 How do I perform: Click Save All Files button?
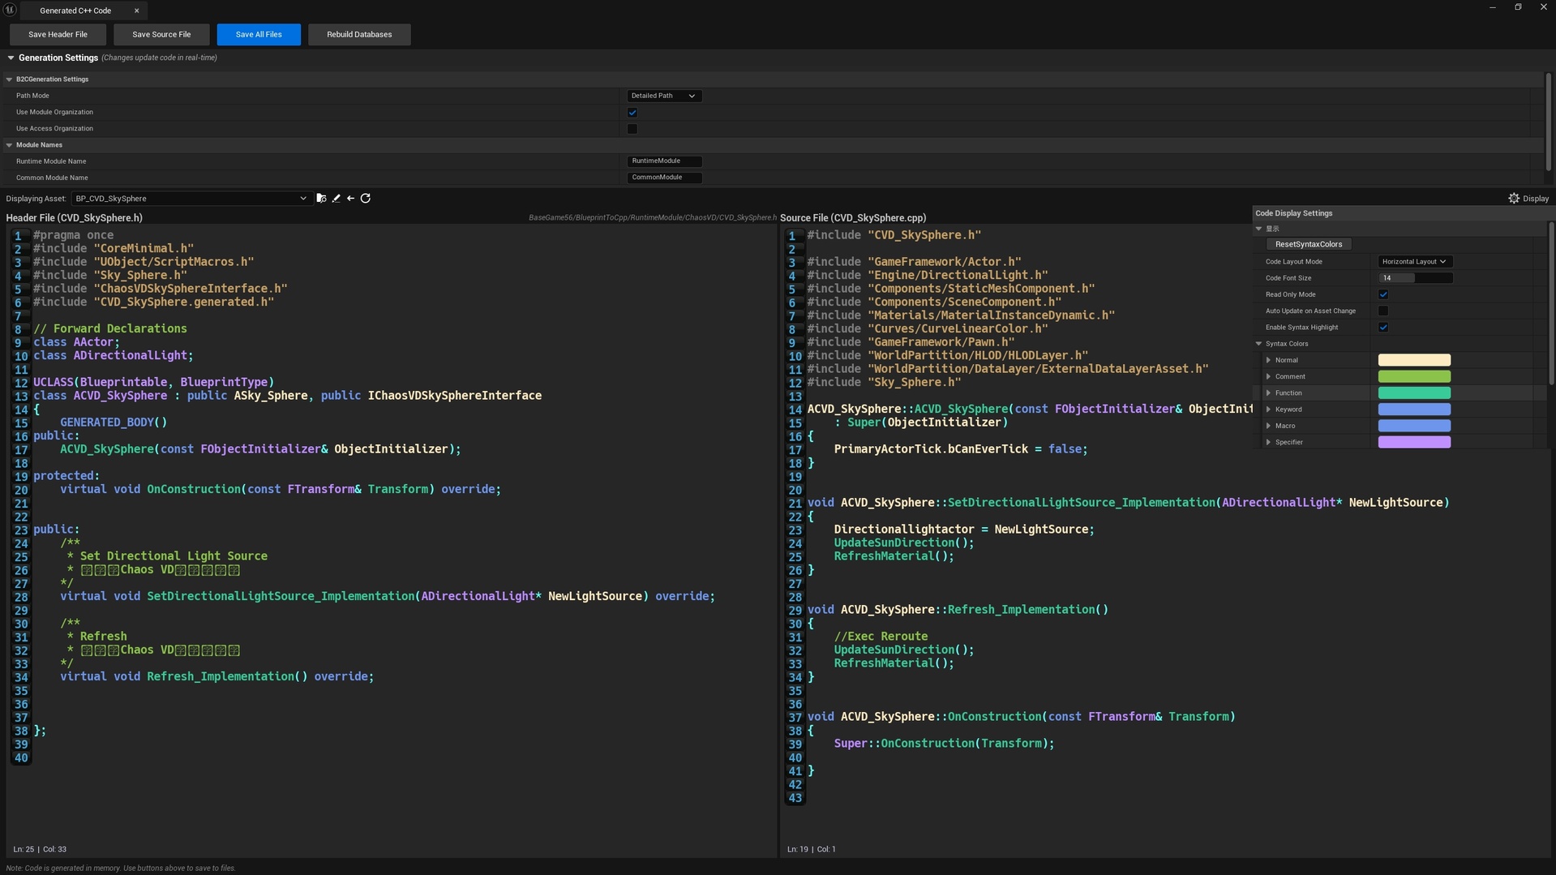pos(259,34)
